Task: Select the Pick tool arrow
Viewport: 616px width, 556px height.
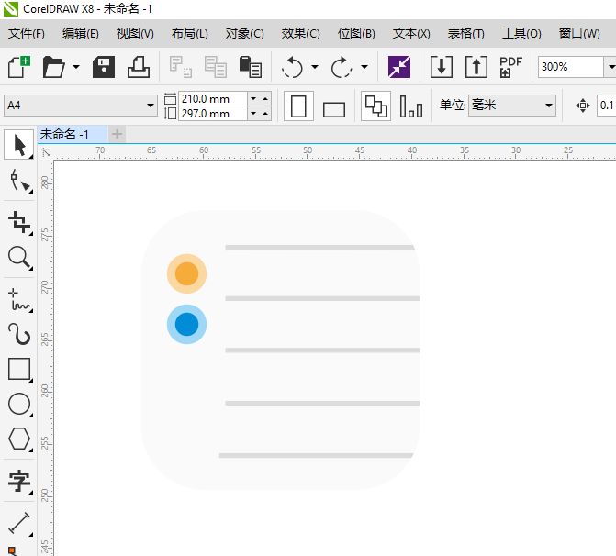Action: tap(19, 145)
